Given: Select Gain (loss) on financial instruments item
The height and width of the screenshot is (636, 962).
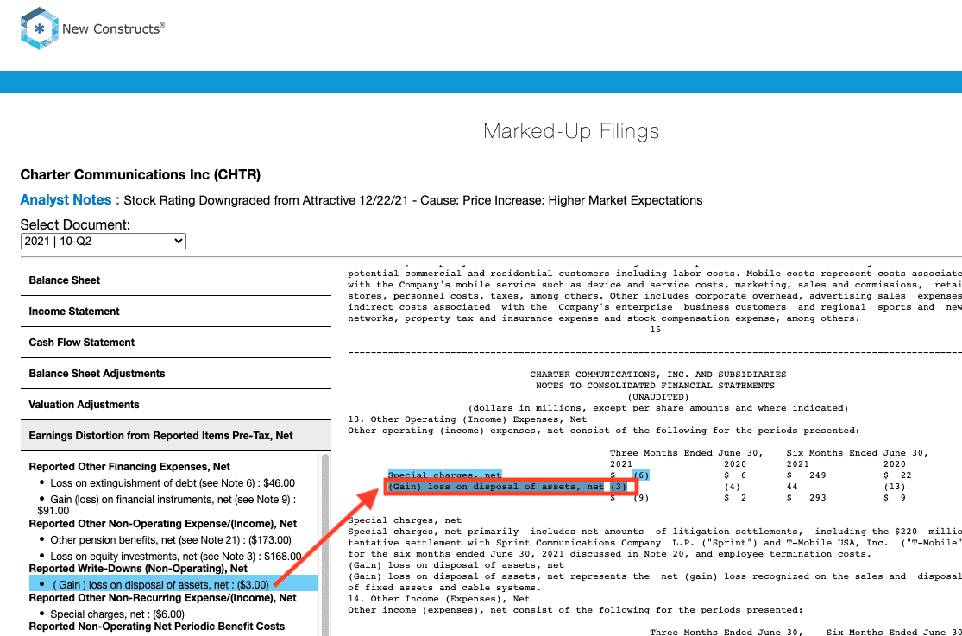Looking at the screenshot, I should tap(167, 505).
